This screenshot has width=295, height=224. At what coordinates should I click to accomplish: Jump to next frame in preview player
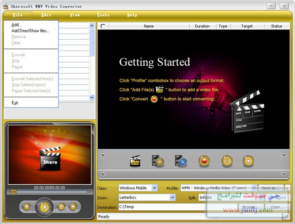73,206
